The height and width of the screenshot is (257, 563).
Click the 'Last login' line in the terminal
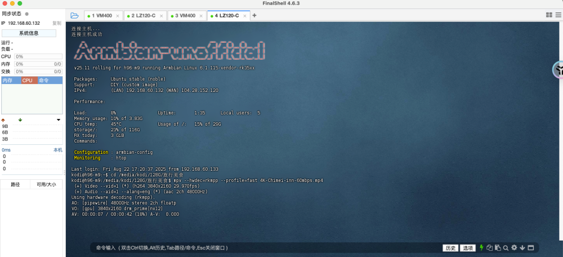(x=145, y=169)
